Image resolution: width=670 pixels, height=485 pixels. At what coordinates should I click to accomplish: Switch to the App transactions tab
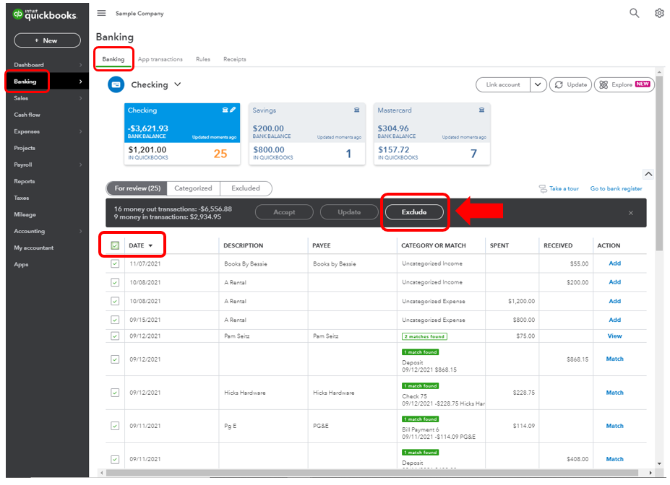point(160,59)
